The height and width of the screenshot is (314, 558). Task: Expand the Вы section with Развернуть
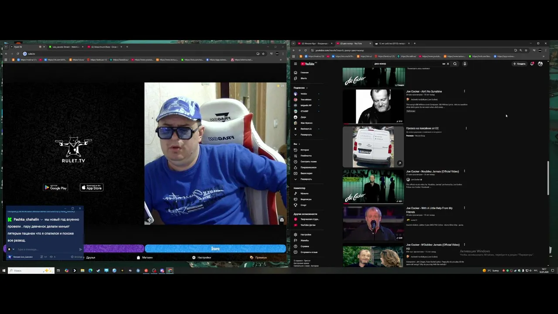(x=307, y=179)
